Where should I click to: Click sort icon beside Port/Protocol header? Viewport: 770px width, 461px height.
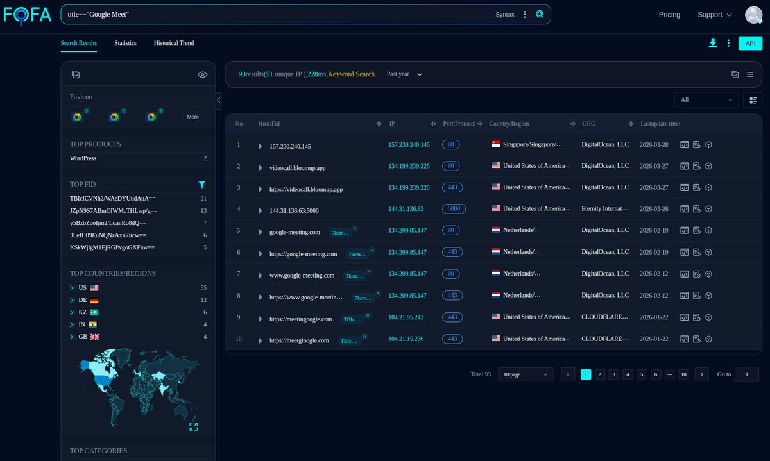tap(480, 124)
